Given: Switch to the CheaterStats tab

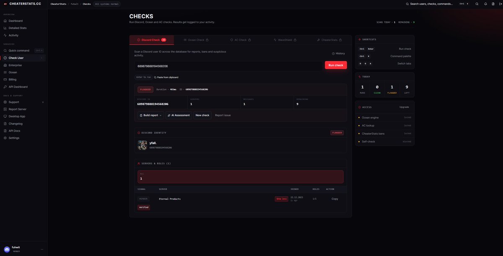Looking at the screenshot, I should 329,40.
